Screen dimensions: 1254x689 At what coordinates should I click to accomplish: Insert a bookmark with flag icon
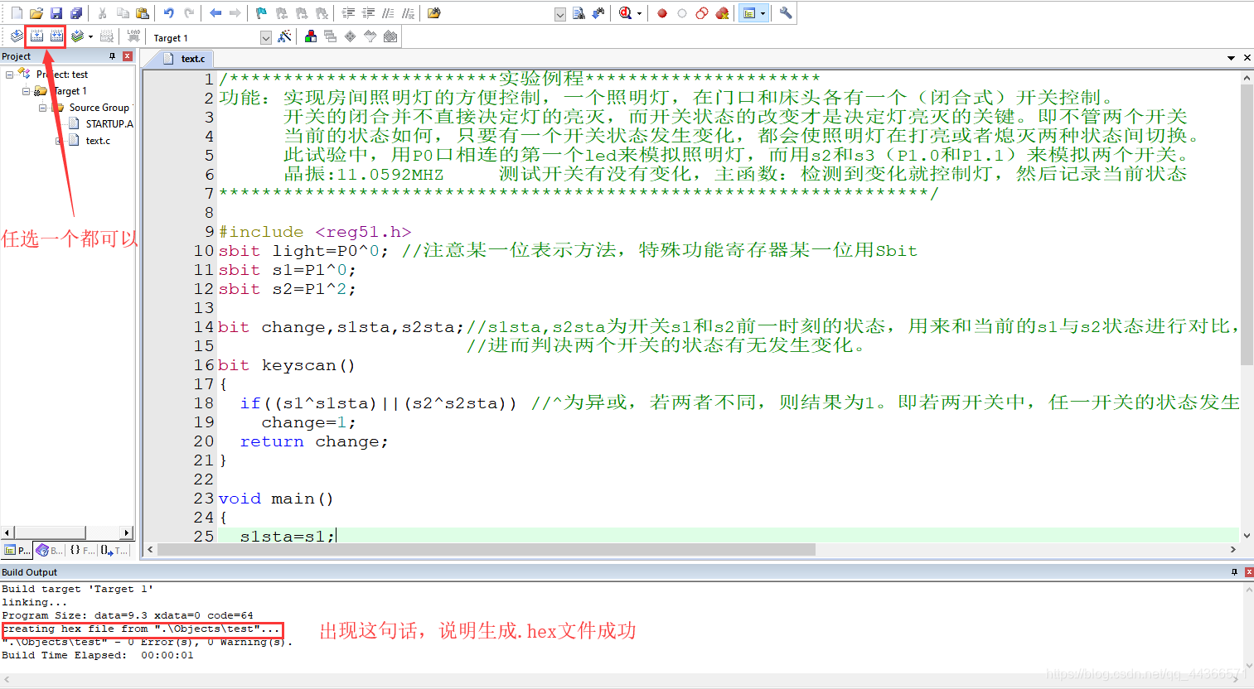pyautogui.click(x=262, y=13)
